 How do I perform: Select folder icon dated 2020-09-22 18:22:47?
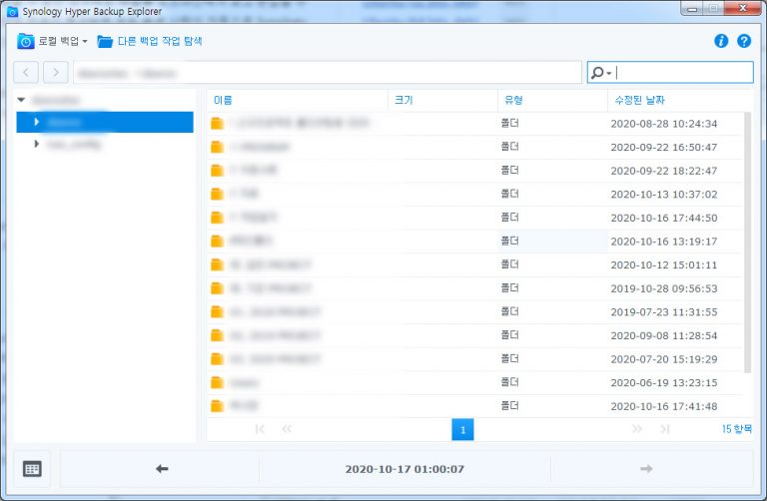pos(217,170)
